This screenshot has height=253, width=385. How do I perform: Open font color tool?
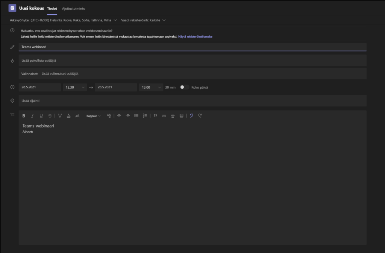(68, 116)
